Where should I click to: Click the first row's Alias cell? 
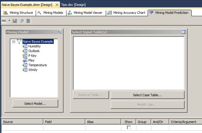pyautogui.click(x=103, y=127)
